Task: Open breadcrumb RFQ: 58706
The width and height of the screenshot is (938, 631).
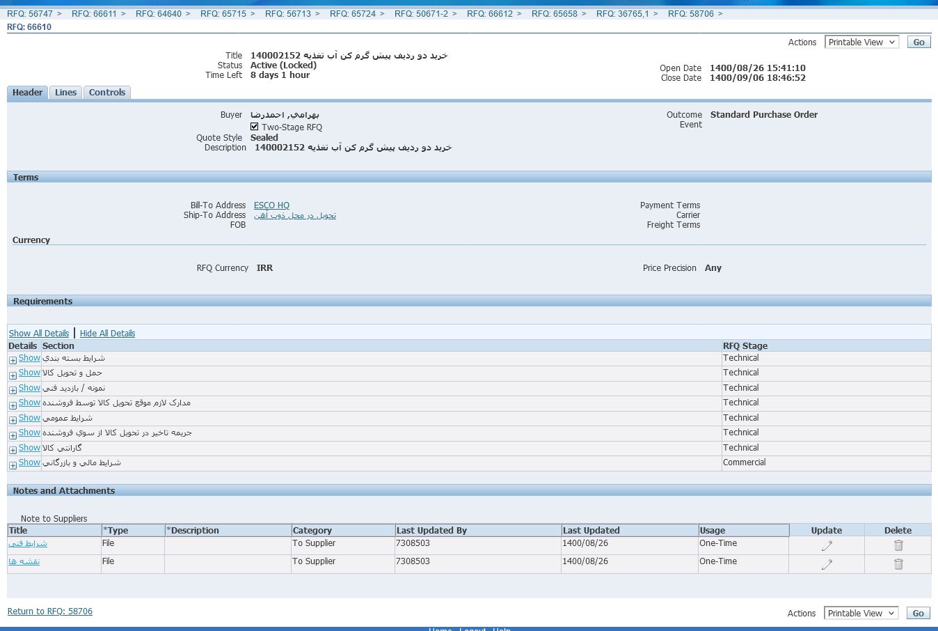Action: tap(691, 14)
